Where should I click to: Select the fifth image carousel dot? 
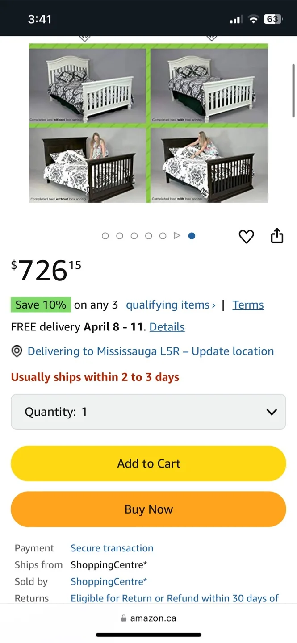163,236
